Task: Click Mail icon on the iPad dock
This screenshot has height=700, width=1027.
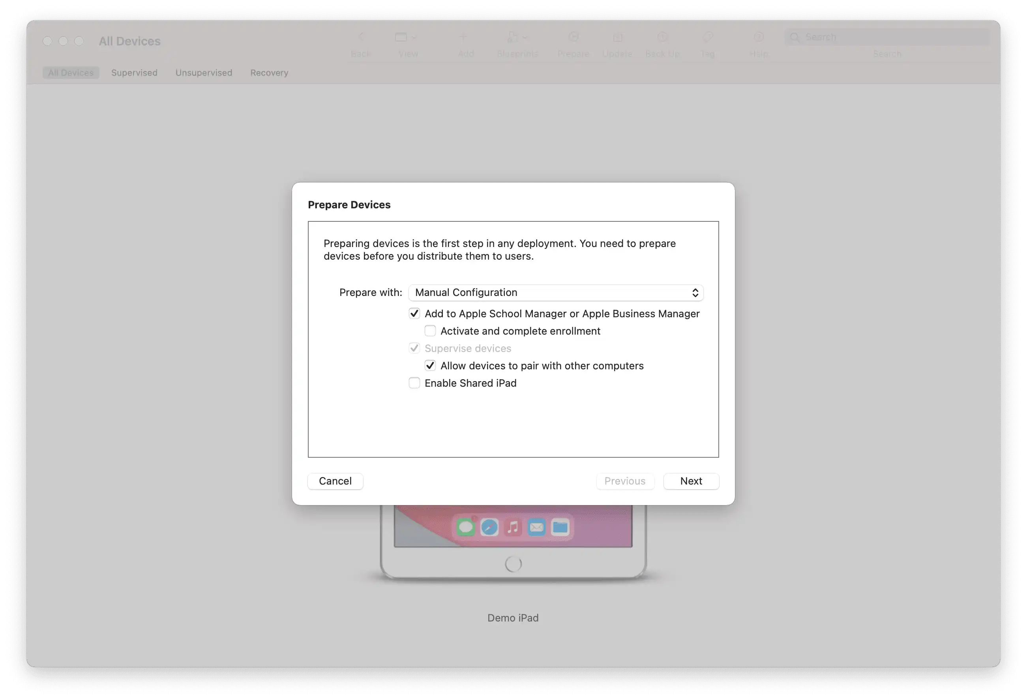Action: pyautogui.click(x=536, y=527)
